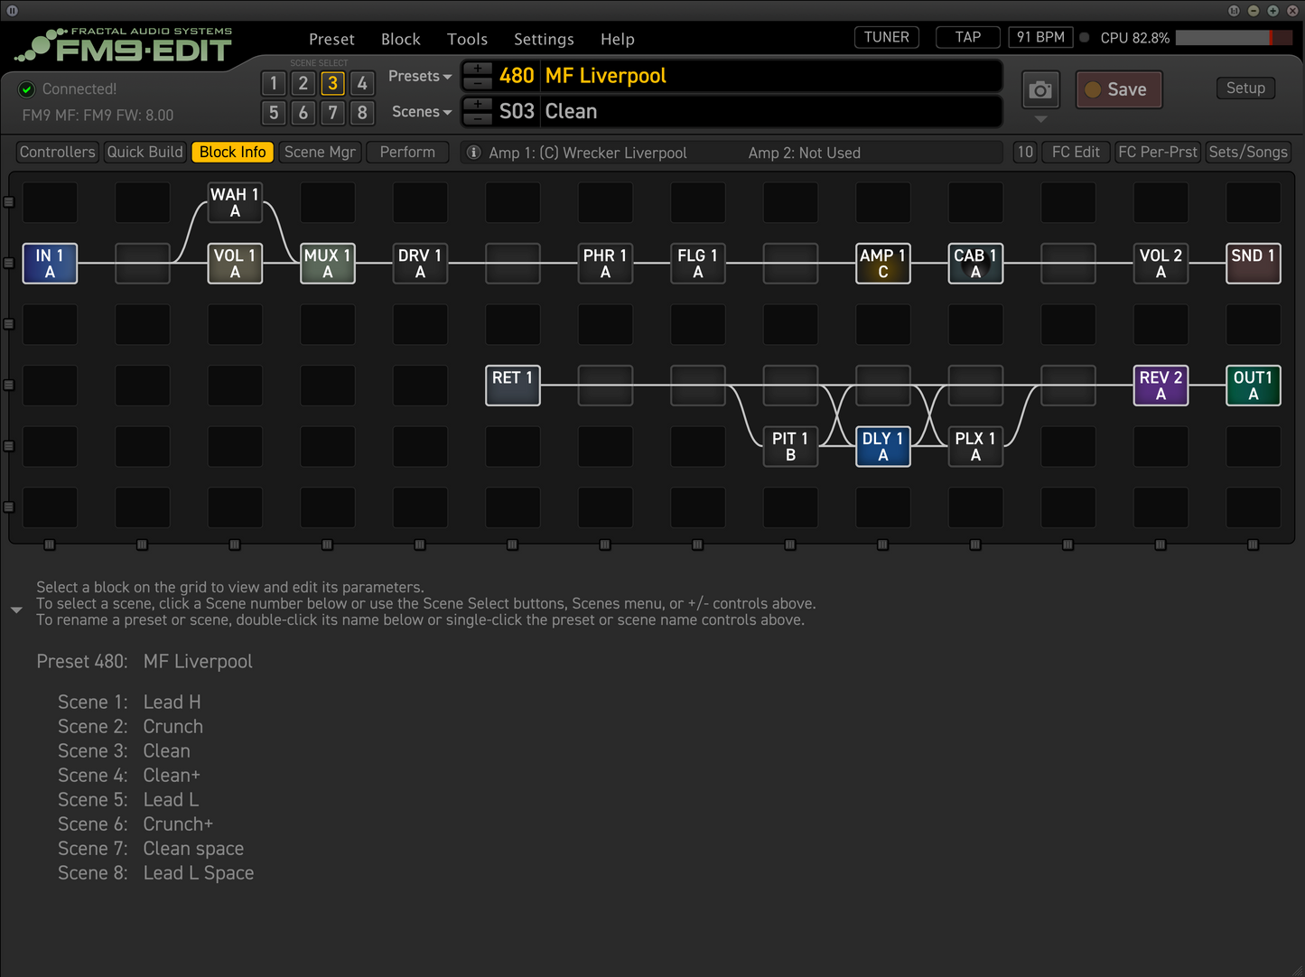Select the PHR 1 phaser block

605,264
